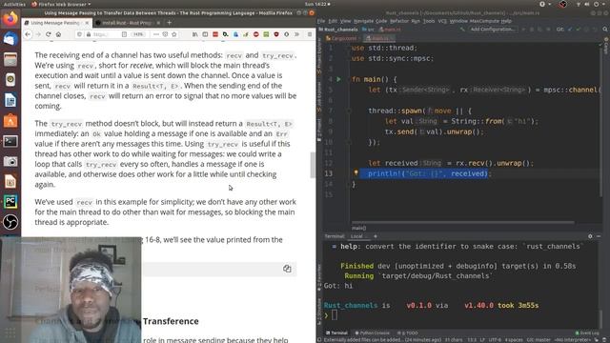Show more Firefox toolbar extensions chevron
This screenshot has width=610, height=343.
[x=296, y=34]
